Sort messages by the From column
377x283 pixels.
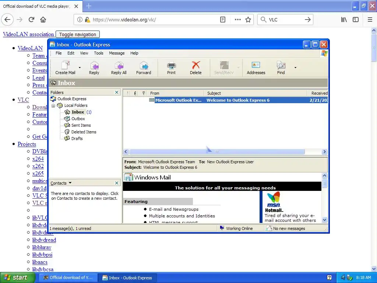tap(176, 93)
